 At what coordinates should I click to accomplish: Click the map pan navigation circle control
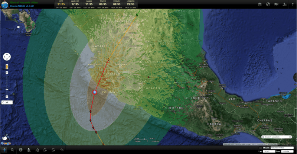click(7, 57)
